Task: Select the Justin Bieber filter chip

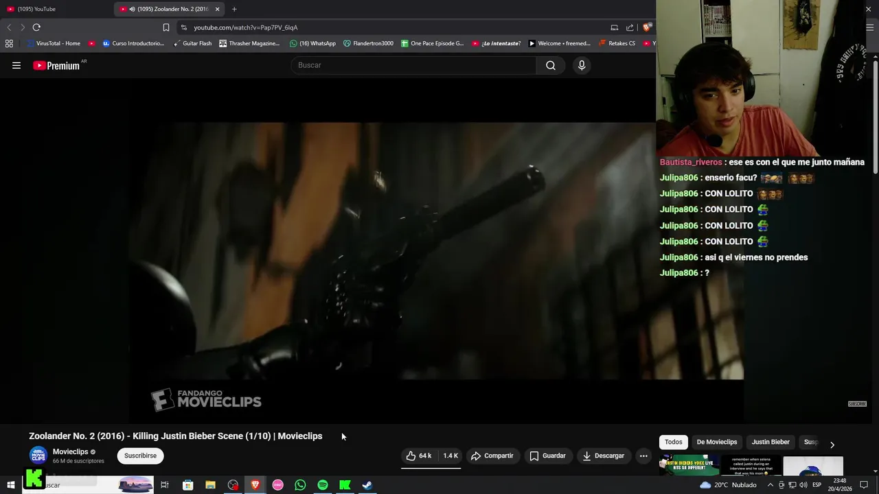Action: (770, 442)
